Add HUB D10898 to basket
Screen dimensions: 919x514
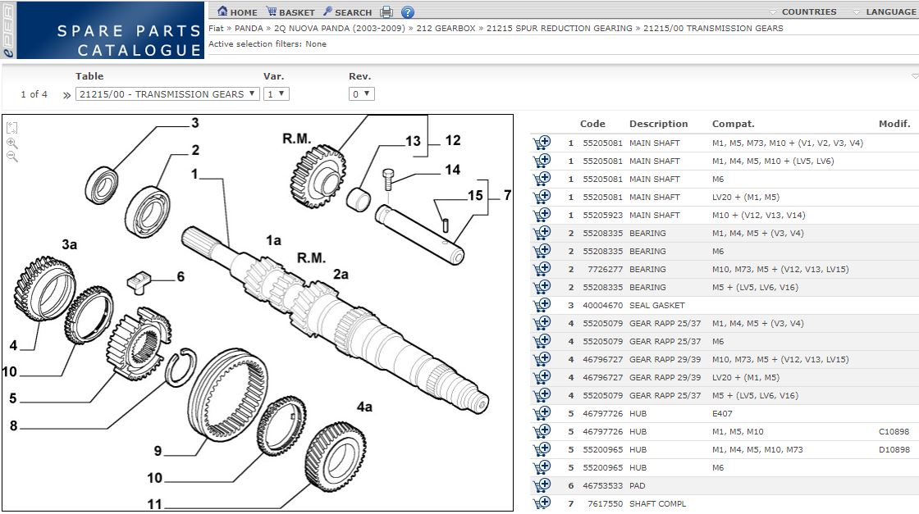pyautogui.click(x=542, y=449)
